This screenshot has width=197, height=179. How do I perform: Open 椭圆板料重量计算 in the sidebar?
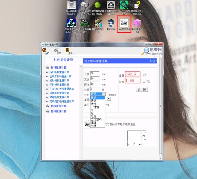tap(59, 97)
